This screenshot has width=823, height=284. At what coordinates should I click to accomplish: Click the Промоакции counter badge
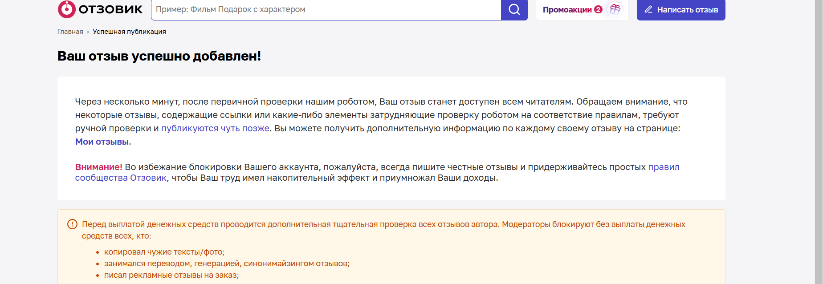pos(598,9)
